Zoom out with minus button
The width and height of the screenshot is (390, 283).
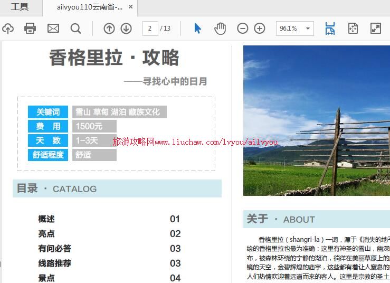click(x=242, y=29)
